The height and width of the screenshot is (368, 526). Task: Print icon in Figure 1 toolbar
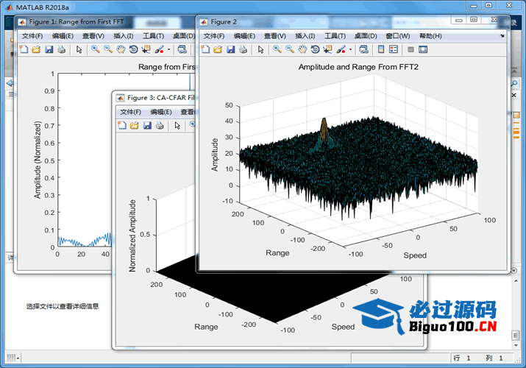[61, 49]
